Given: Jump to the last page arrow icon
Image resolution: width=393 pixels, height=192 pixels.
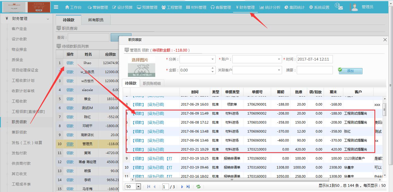Looking at the screenshot, I should (188, 187).
